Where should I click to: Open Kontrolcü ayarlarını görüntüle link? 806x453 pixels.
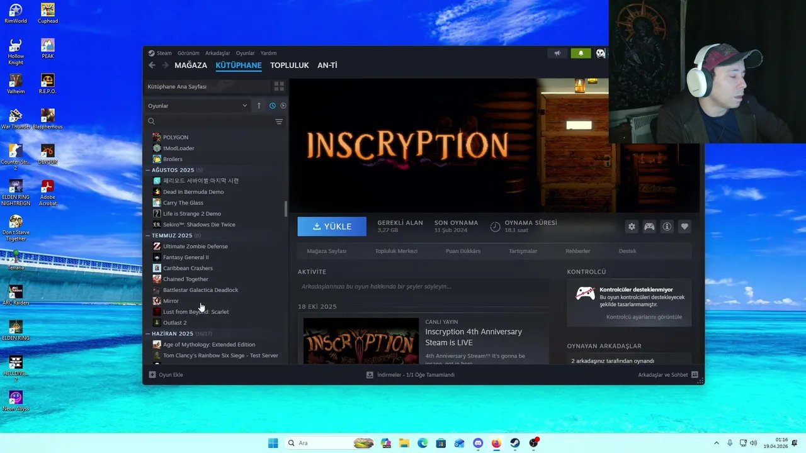[x=644, y=317]
